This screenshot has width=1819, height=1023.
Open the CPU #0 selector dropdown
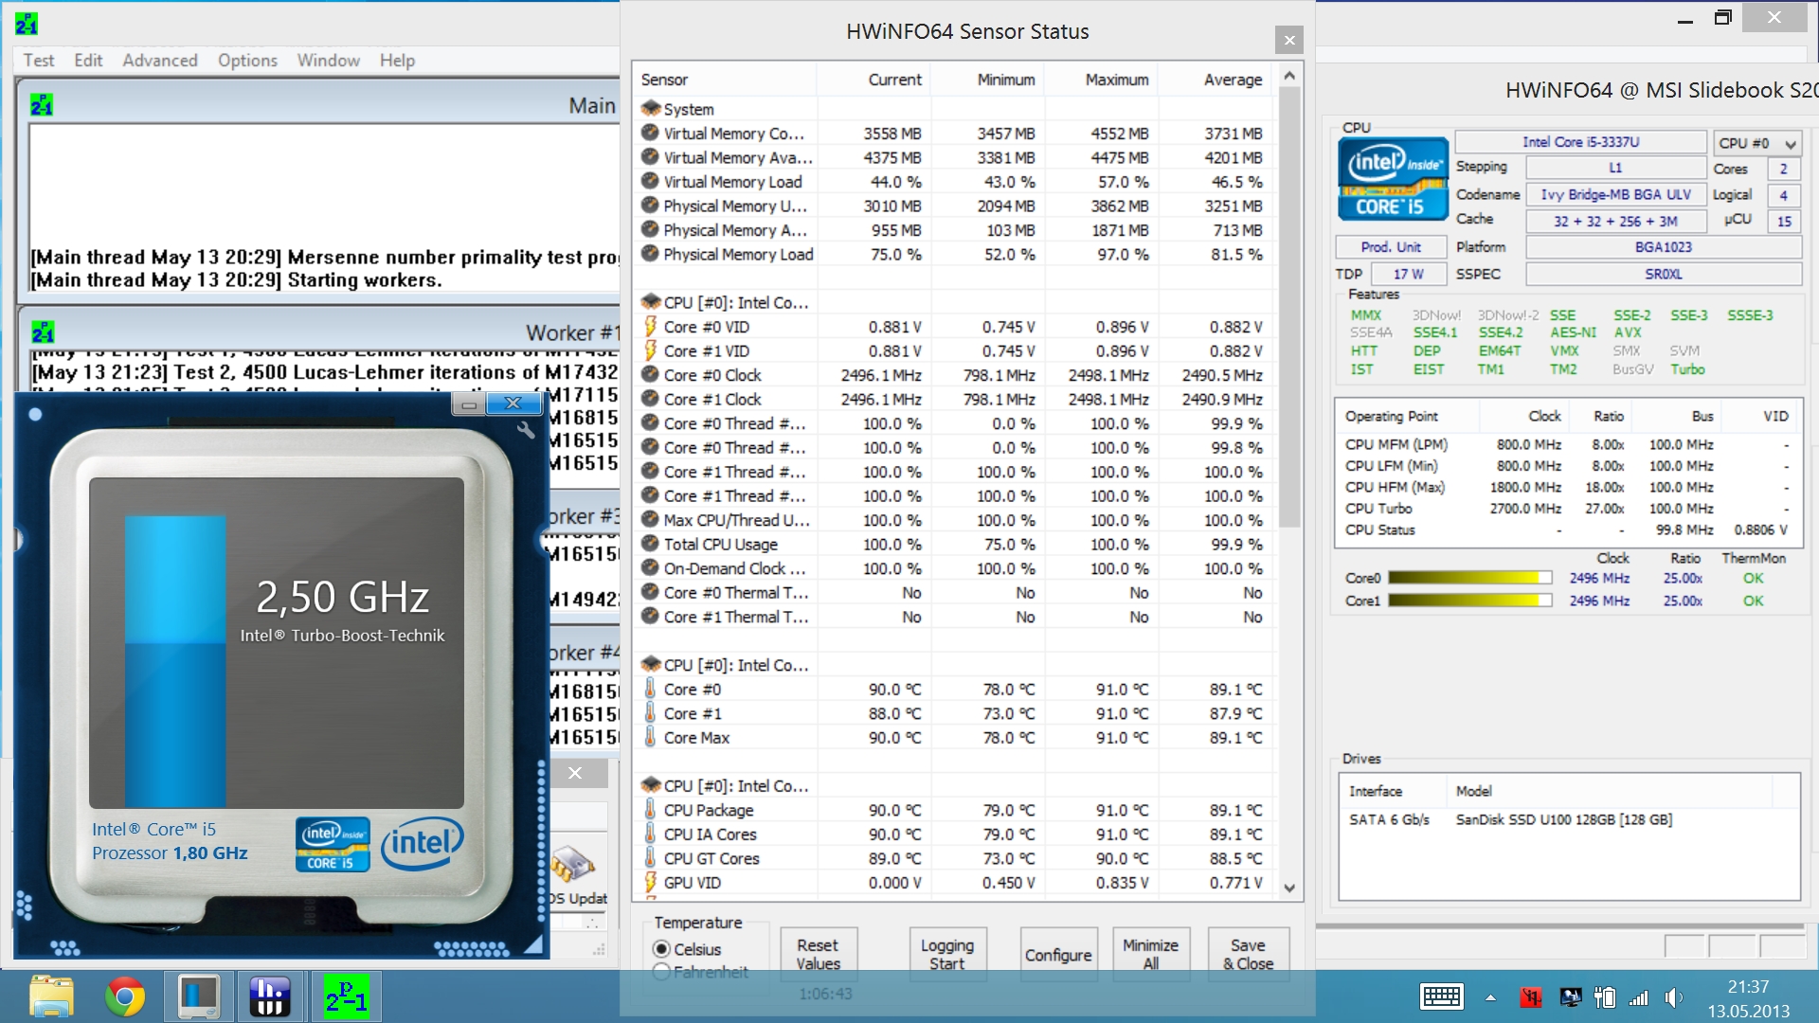coord(1756,143)
